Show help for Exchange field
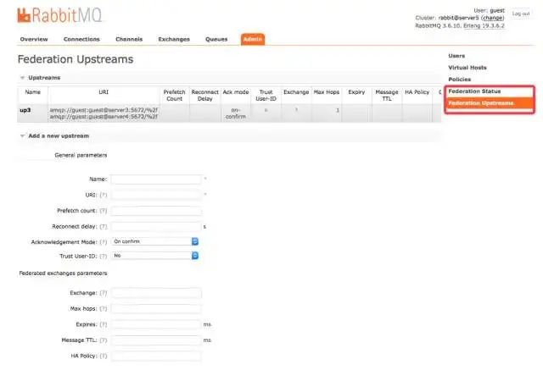Image resolution: width=543 pixels, height=370 pixels. coord(104,293)
